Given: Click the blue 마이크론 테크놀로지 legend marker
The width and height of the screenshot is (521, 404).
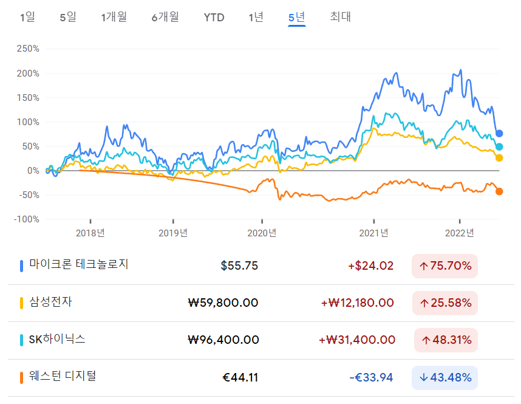Looking at the screenshot, I should [x=22, y=265].
